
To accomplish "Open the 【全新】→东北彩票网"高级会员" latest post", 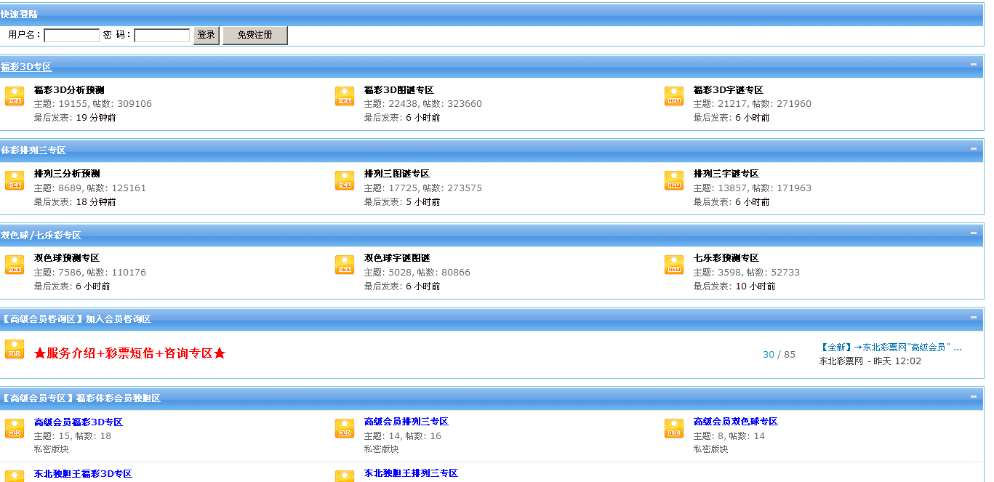I will [891, 348].
